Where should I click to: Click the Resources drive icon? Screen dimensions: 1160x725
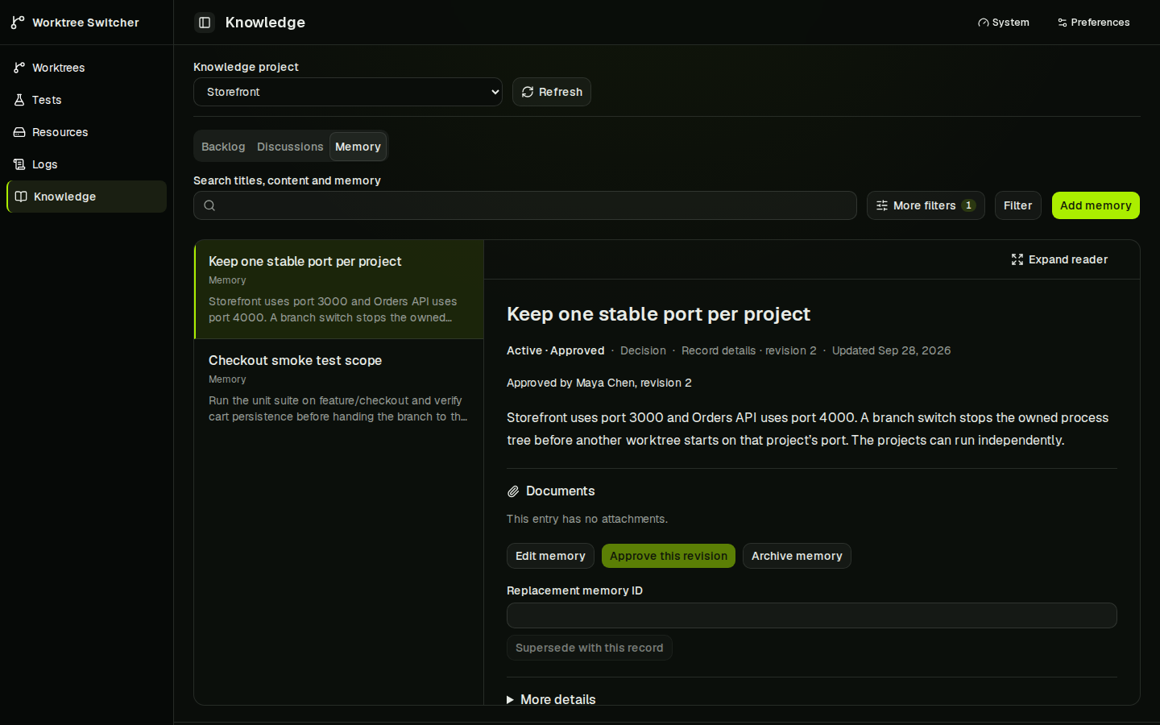click(x=19, y=132)
